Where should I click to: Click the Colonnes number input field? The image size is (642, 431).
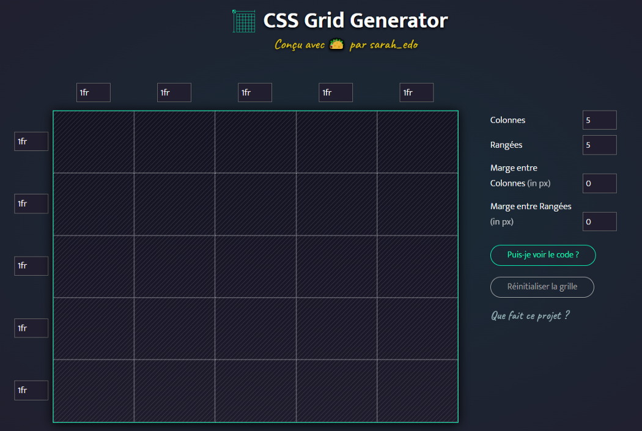pos(599,120)
